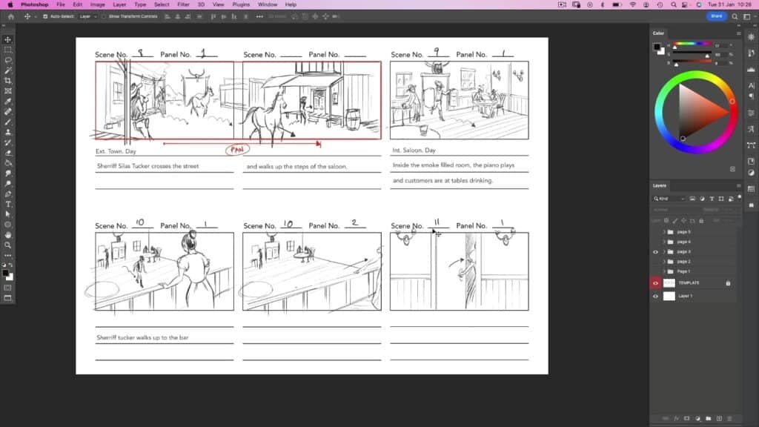The height and width of the screenshot is (427, 759).
Task: Filter layers by type (T) icon
Action: click(x=712, y=199)
